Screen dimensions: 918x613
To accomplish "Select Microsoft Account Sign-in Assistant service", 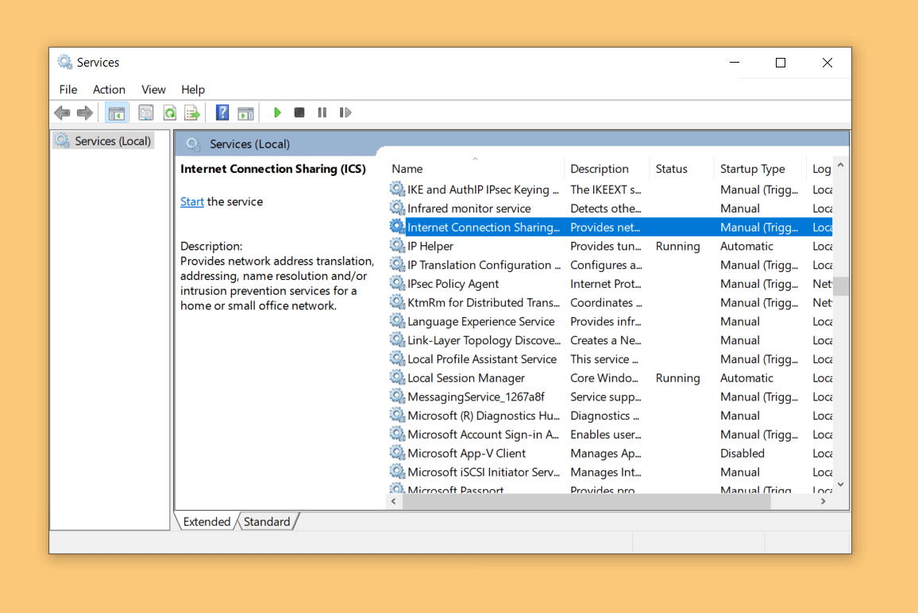I will point(610,434).
